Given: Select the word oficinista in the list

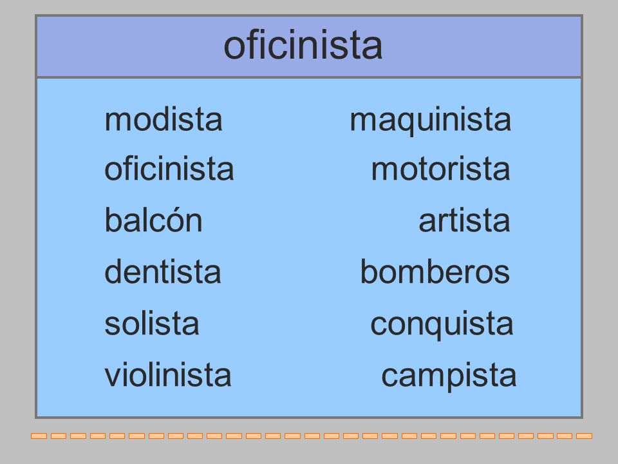Looking at the screenshot, I should (x=169, y=169).
